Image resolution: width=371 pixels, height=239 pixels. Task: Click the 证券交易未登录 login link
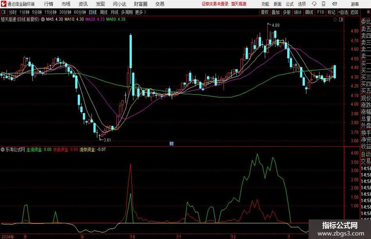(215, 4)
